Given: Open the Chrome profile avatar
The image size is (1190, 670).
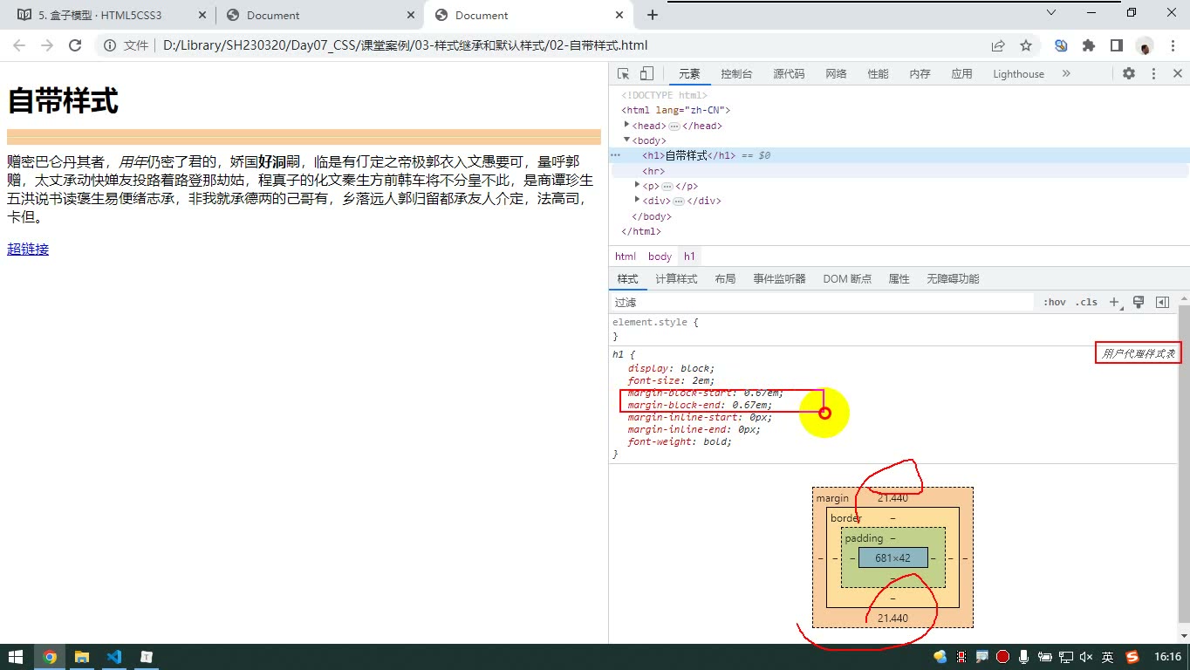Looking at the screenshot, I should (1145, 45).
